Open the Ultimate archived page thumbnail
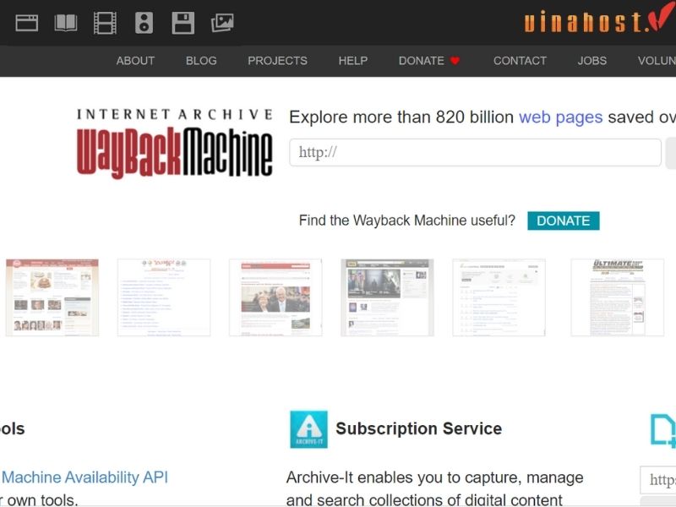This screenshot has width=676, height=507. point(618,297)
